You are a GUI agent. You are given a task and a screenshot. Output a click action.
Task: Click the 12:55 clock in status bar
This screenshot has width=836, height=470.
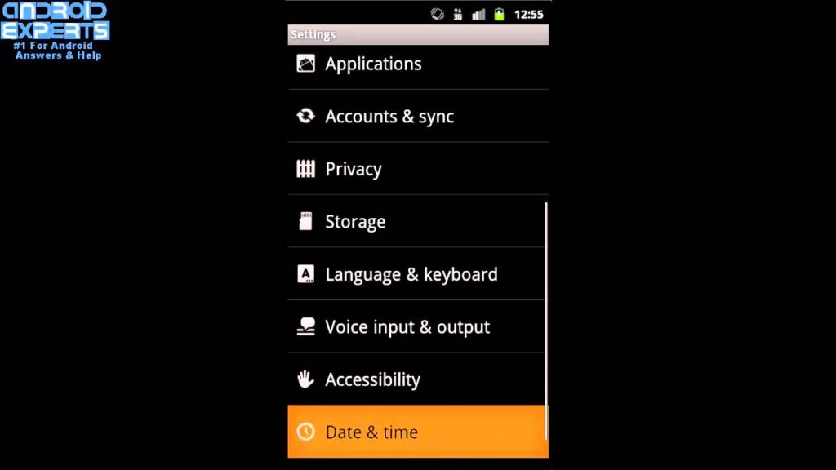[528, 15]
